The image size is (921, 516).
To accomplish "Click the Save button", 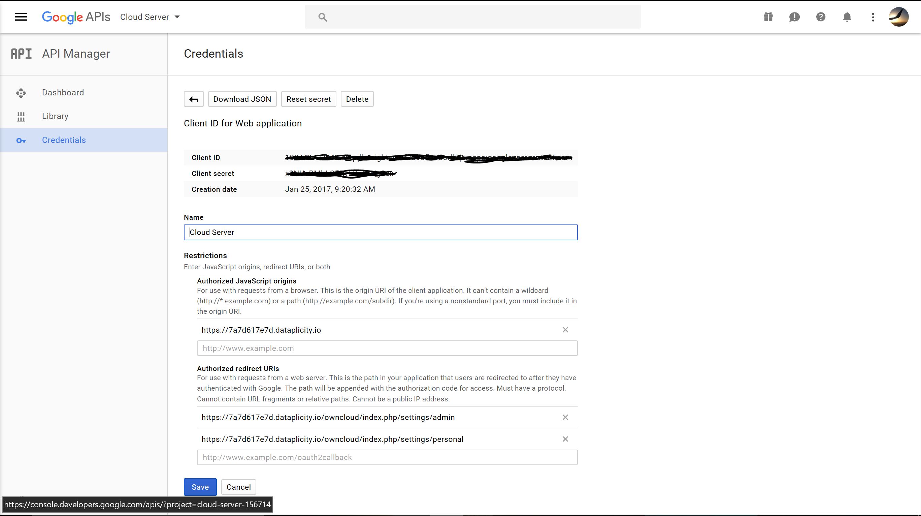I will (200, 487).
